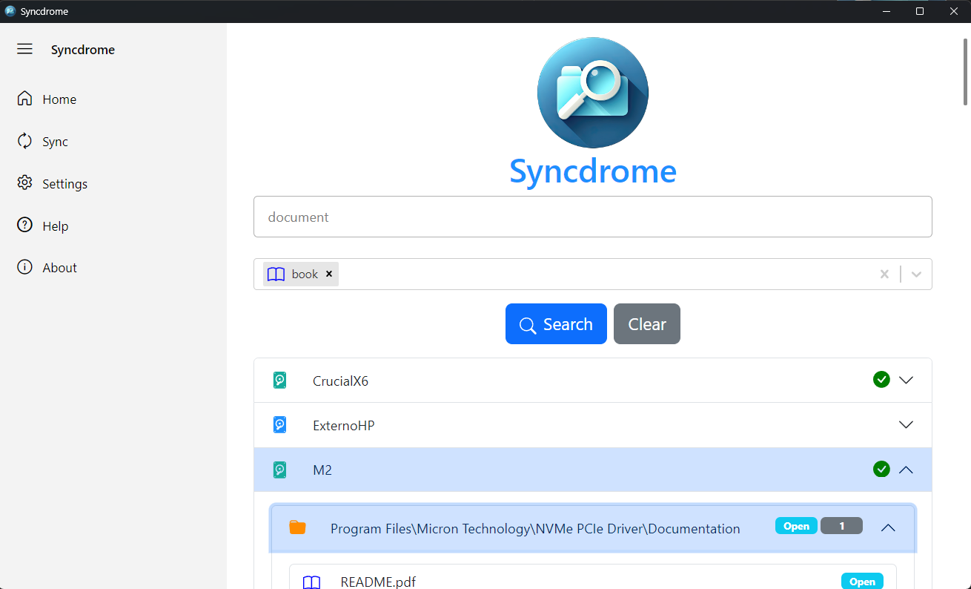Select the Home icon in the sidebar
This screenshot has height=589, width=971.
24,99
